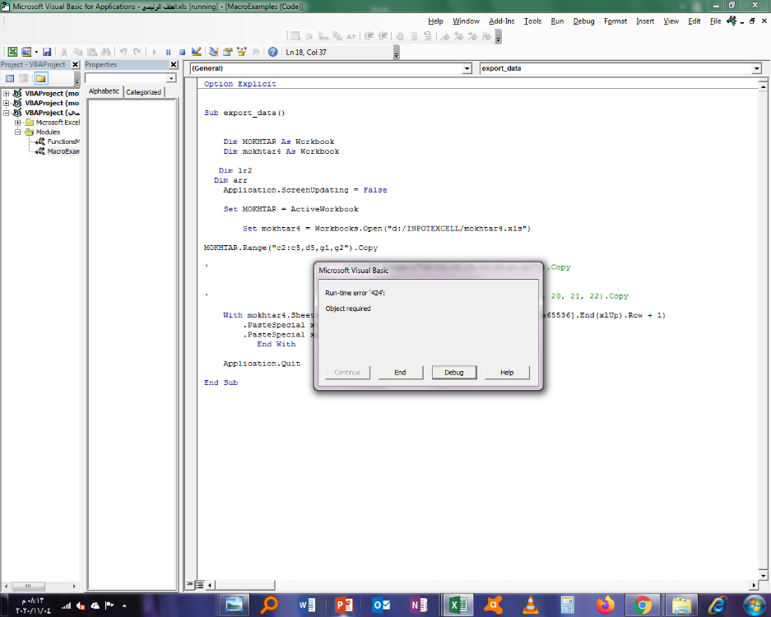Click the greyed Continue button

pos(347,373)
